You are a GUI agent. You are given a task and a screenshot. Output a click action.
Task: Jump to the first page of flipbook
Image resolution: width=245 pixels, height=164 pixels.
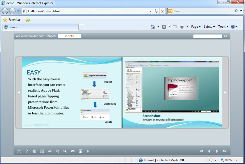(201, 151)
